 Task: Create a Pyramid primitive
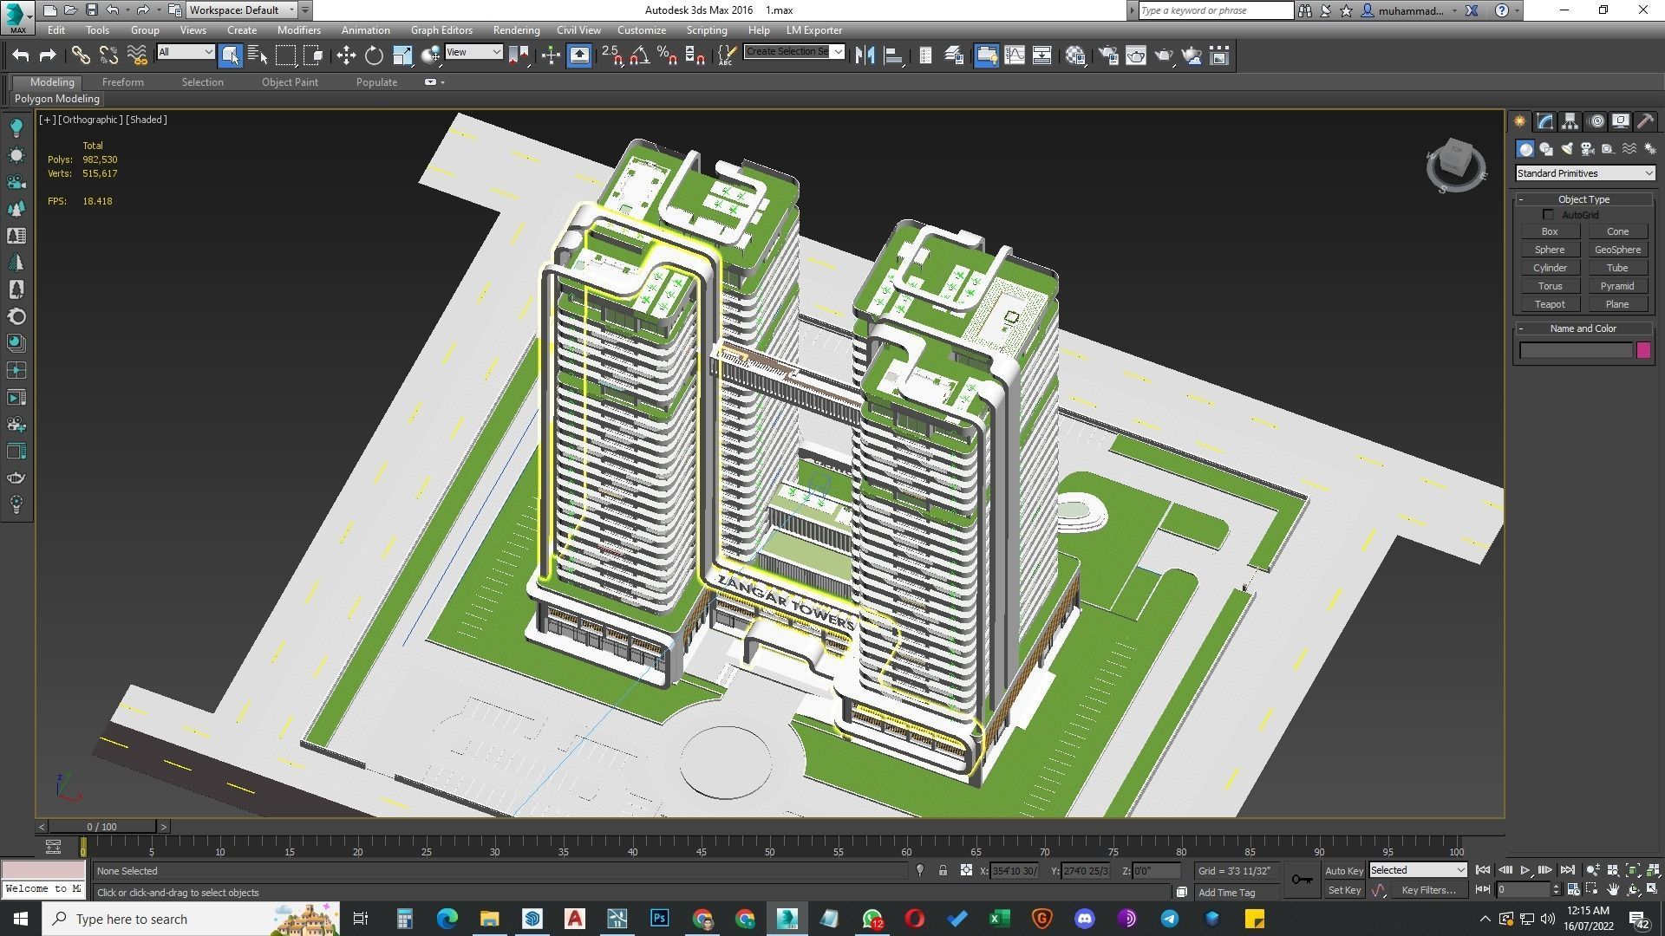click(x=1617, y=286)
